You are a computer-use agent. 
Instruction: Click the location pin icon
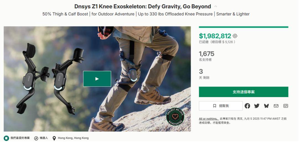[x=54, y=138]
